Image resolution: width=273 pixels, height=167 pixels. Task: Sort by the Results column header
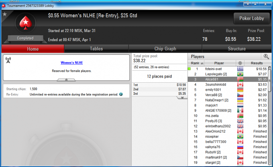tap(258, 63)
